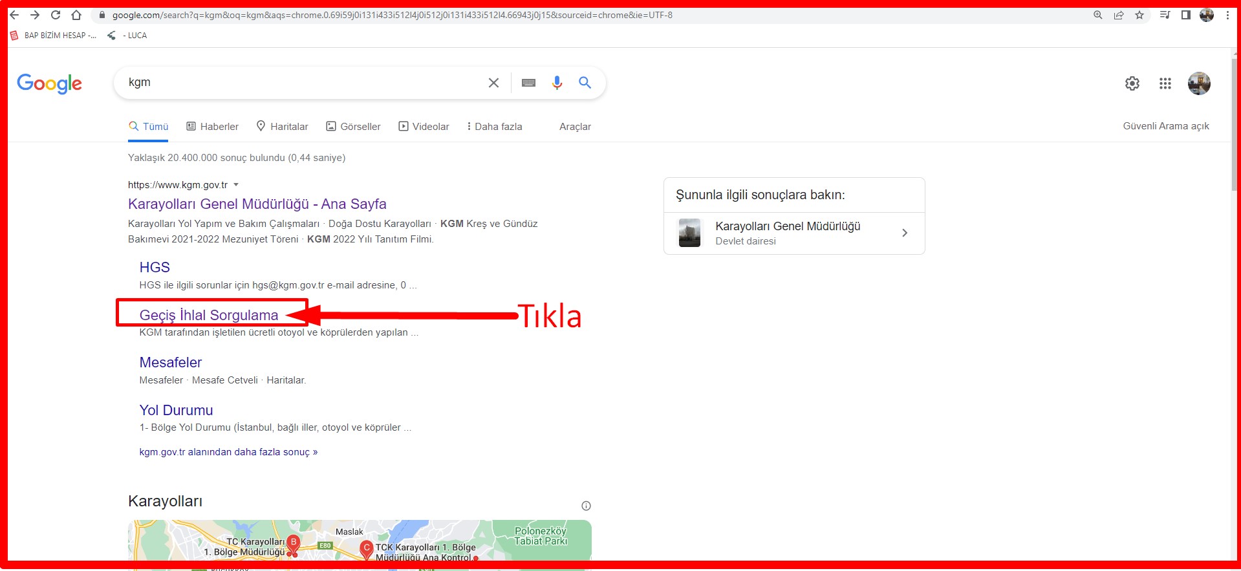Open Google quick settings gear

[1132, 83]
